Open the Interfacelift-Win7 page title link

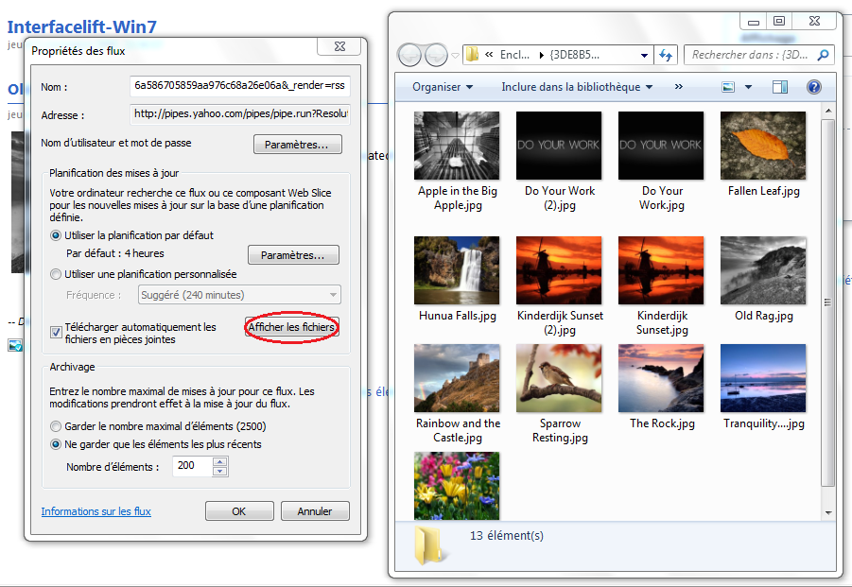pyautogui.click(x=81, y=26)
